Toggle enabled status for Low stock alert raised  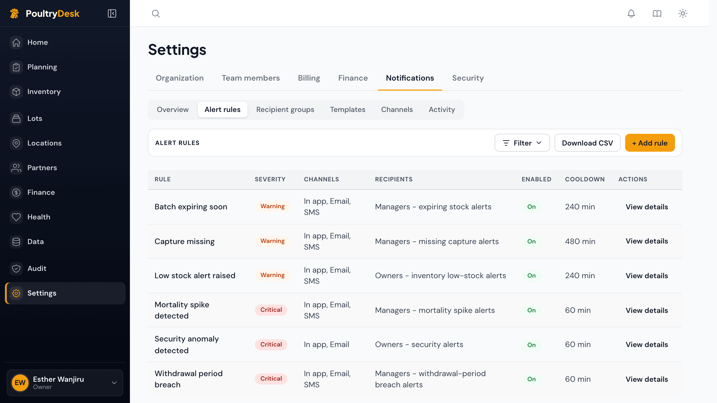click(x=531, y=276)
